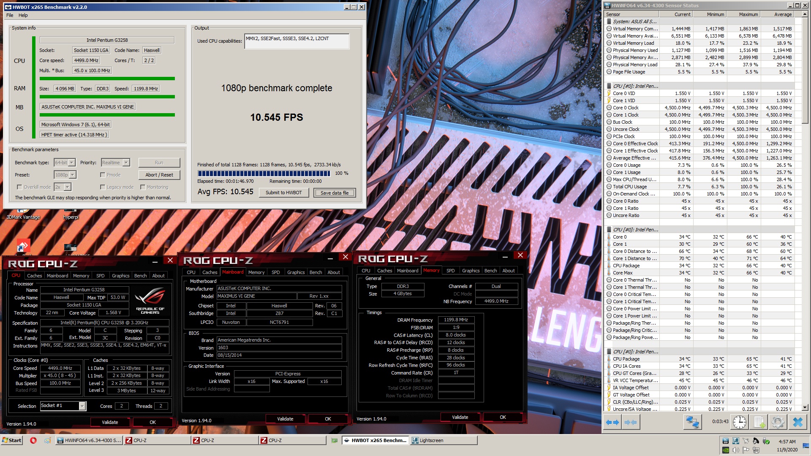Click the HWBOT x265 Benchmark taskbar button
This screenshot has height=456, width=811.
375,440
